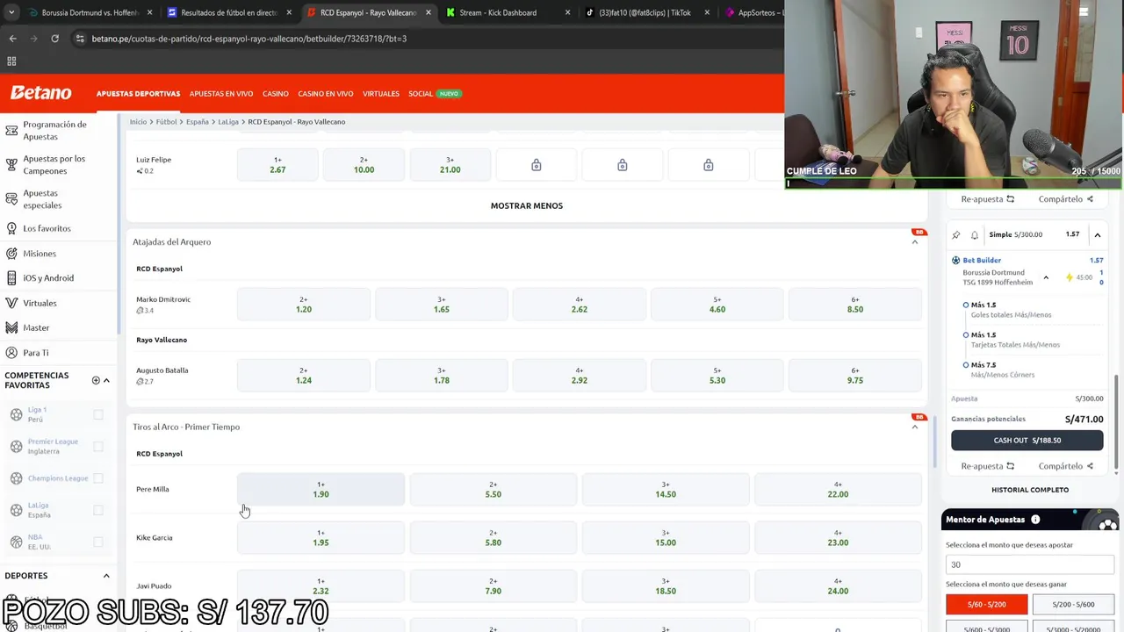Collapse Borussia Dortmund Bet Builder details

pos(1046,277)
